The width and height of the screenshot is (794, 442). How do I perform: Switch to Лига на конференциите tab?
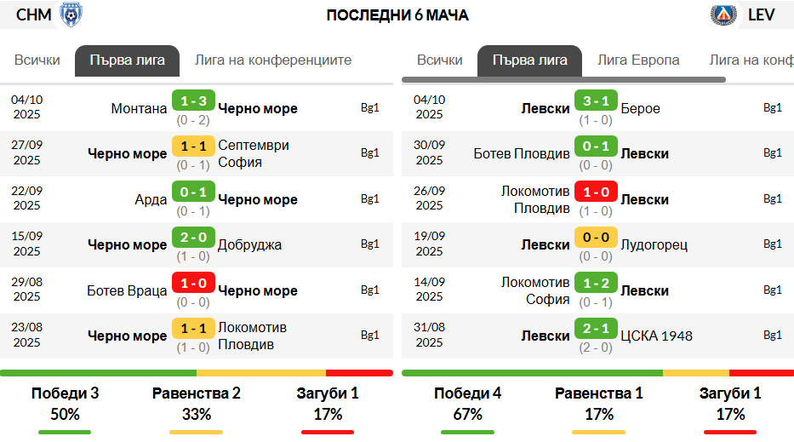click(273, 60)
